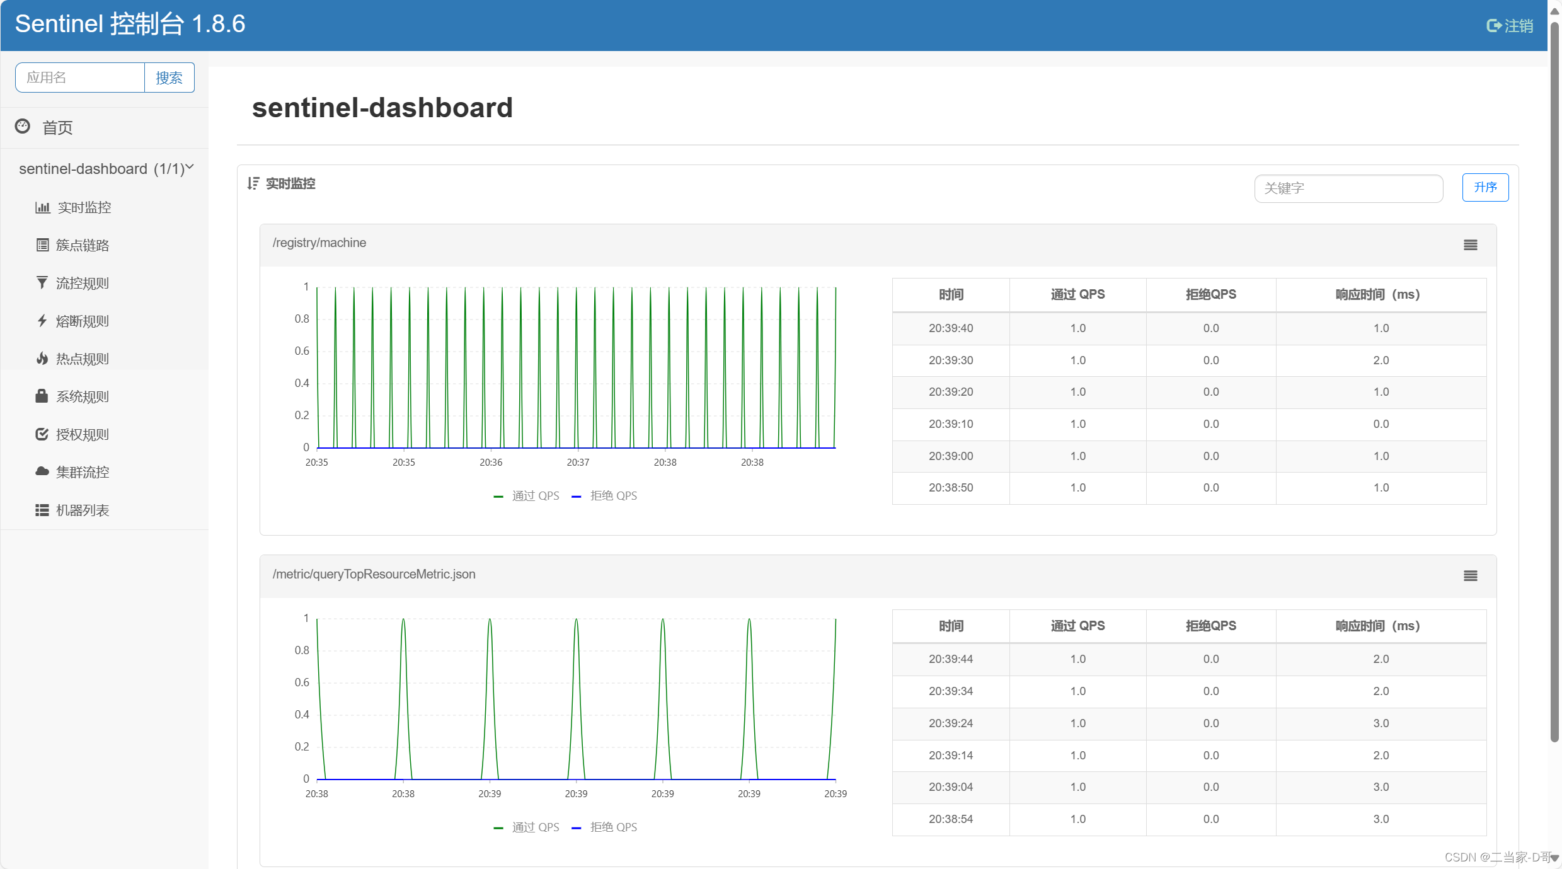Click the bar chart icon for 实时监控
The height and width of the screenshot is (869, 1562).
(42, 207)
